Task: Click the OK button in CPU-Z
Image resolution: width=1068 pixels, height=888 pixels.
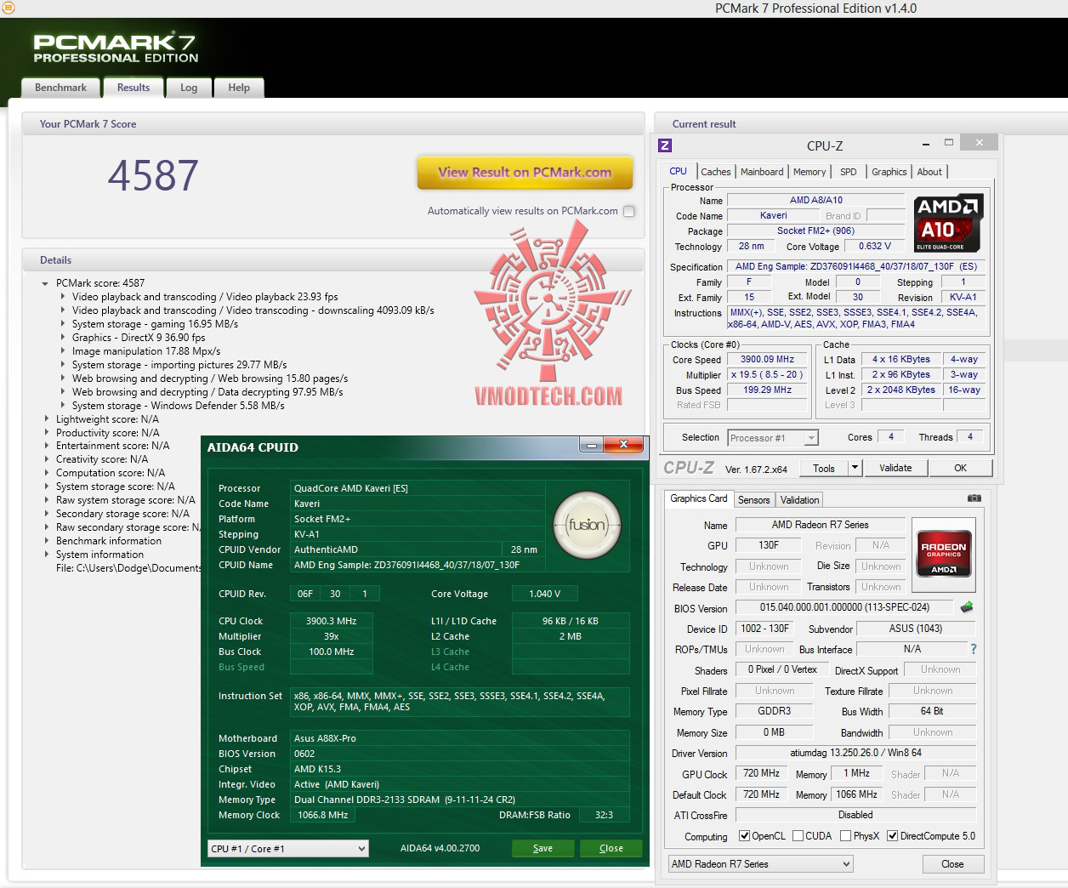Action: pos(961,468)
